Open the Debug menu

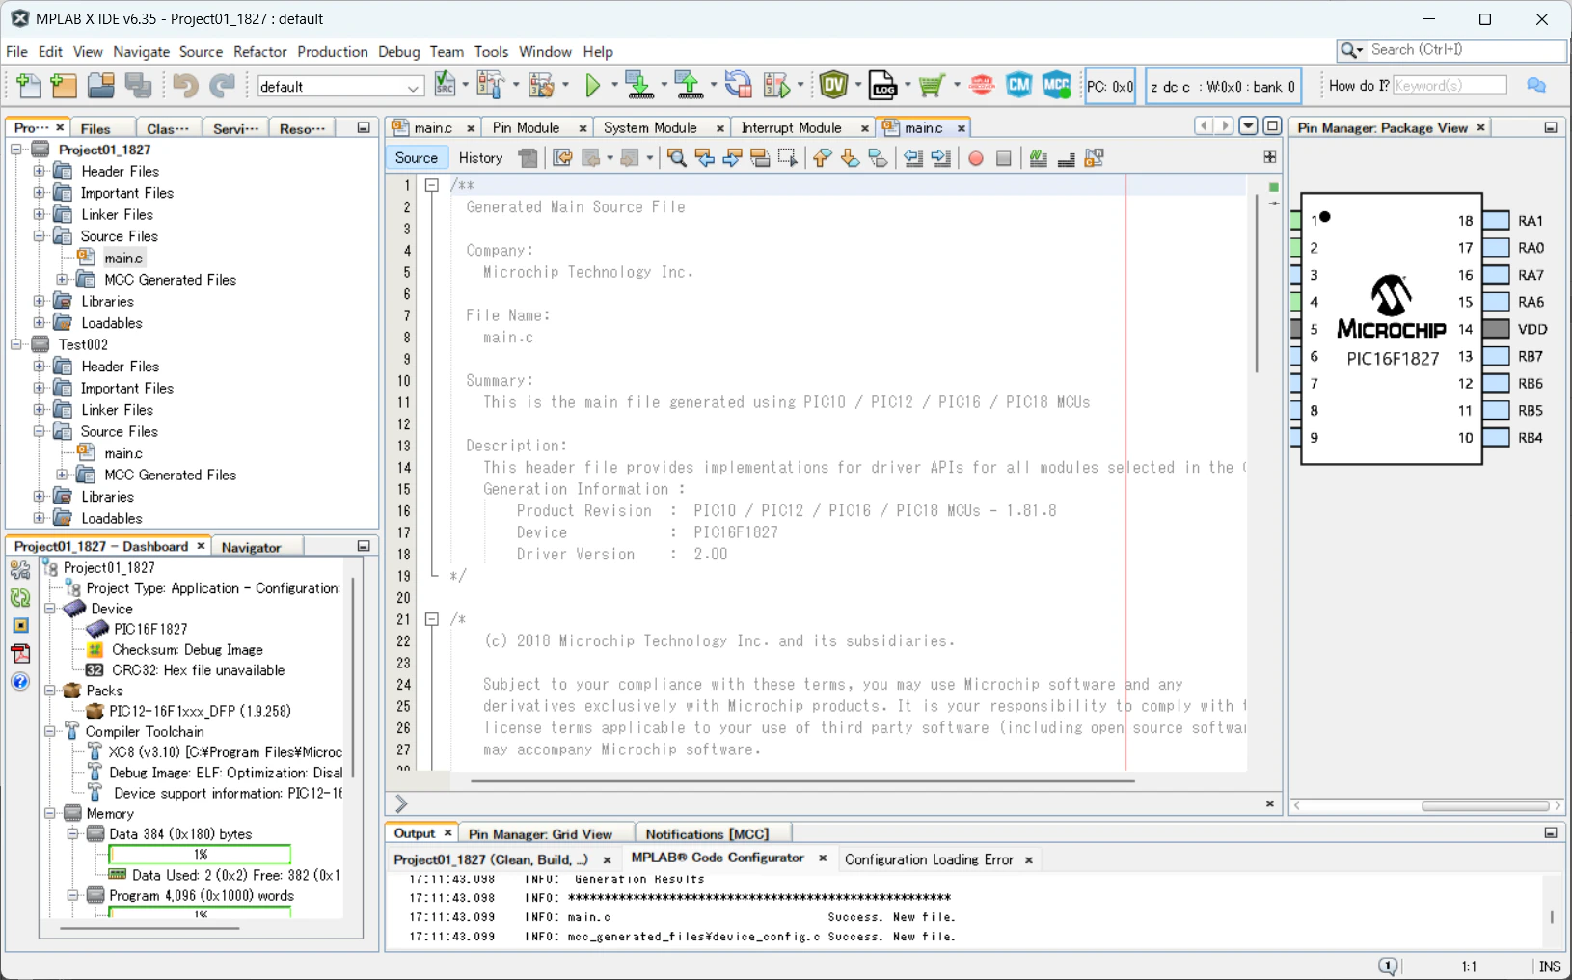(398, 52)
